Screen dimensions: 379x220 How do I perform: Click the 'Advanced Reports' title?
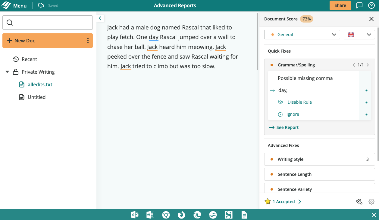pos(175,5)
